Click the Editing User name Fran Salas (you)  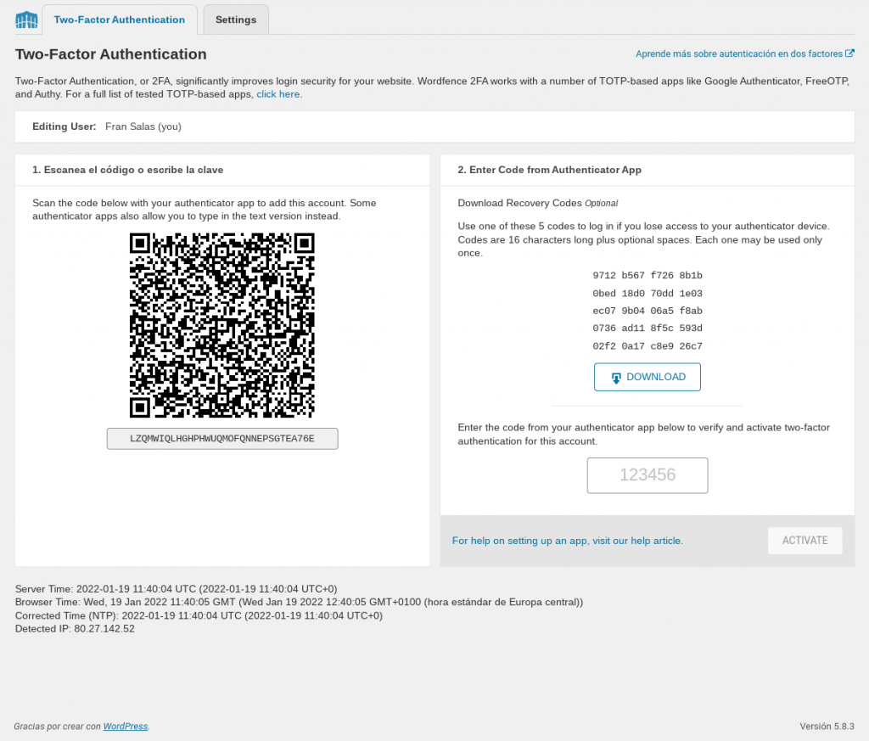point(143,126)
